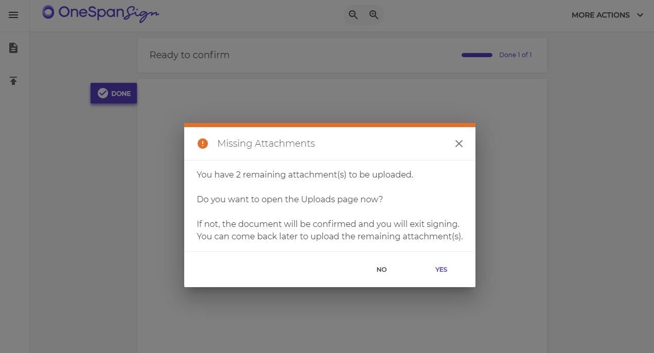This screenshot has height=353, width=654.
Task: Click the Ready to confirm header
Action: [189, 55]
